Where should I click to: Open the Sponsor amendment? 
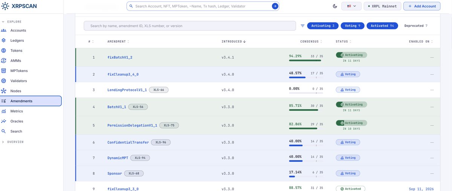tap(115, 173)
